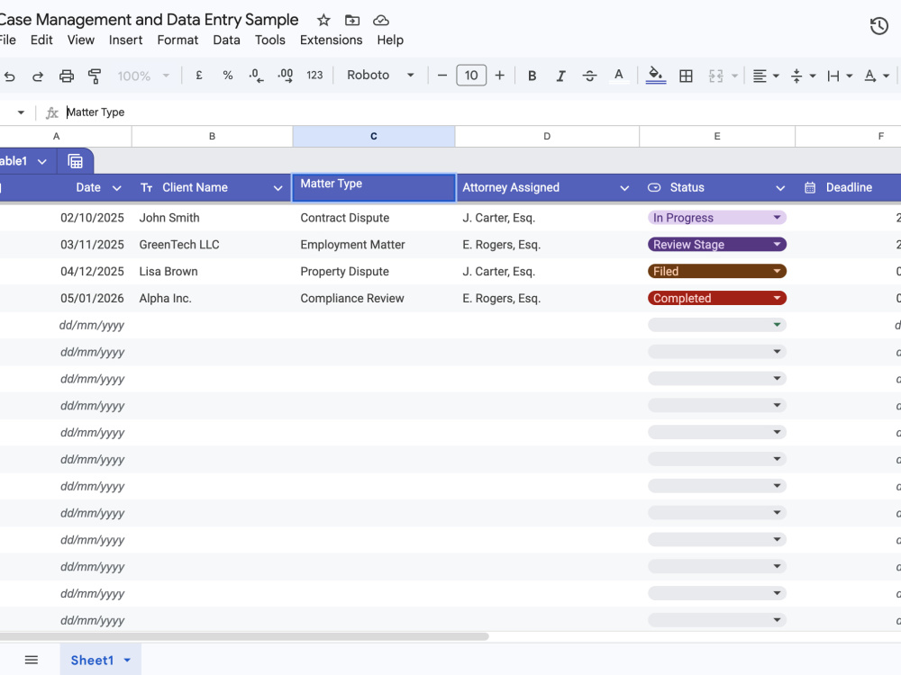Open the zoom 100% dropdown

pos(143,76)
